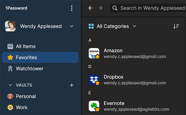Click the sort order icon
This screenshot has height=115, width=186.
(176, 26)
